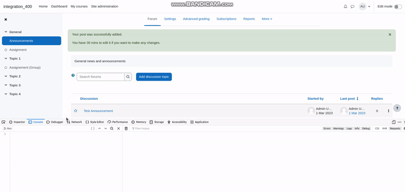This screenshot has width=405, height=192.
Task: Open the Inspector DevTools tab
Action: [x=17, y=122]
